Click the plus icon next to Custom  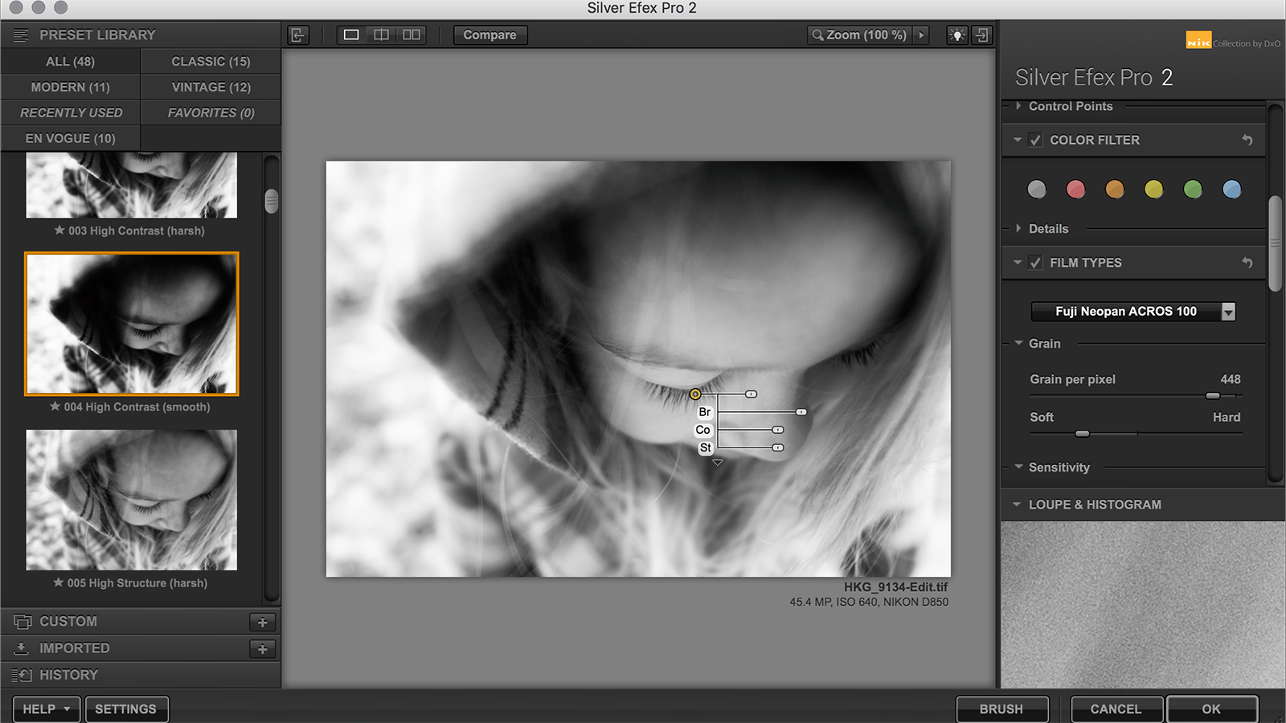262,623
